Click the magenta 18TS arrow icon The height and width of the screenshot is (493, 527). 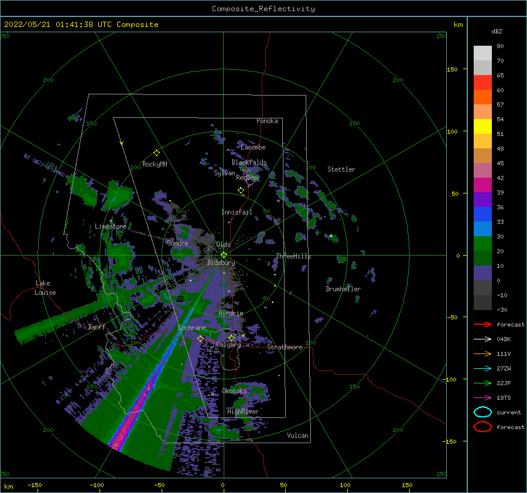click(482, 398)
